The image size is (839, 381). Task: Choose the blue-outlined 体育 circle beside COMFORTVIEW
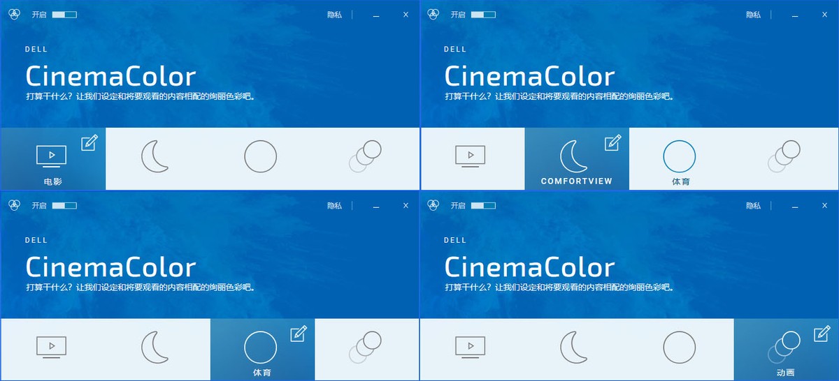(x=680, y=156)
